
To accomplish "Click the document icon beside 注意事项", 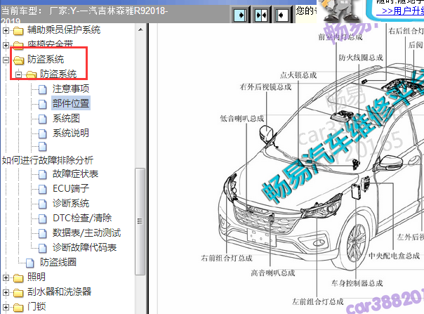I will pos(42,89).
